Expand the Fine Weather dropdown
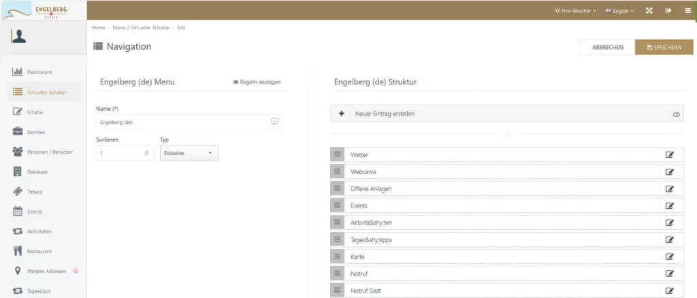697x298 pixels. tap(575, 11)
